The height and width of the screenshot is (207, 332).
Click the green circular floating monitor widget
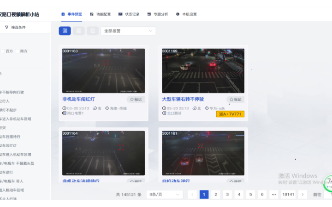pyautogui.click(x=329, y=183)
